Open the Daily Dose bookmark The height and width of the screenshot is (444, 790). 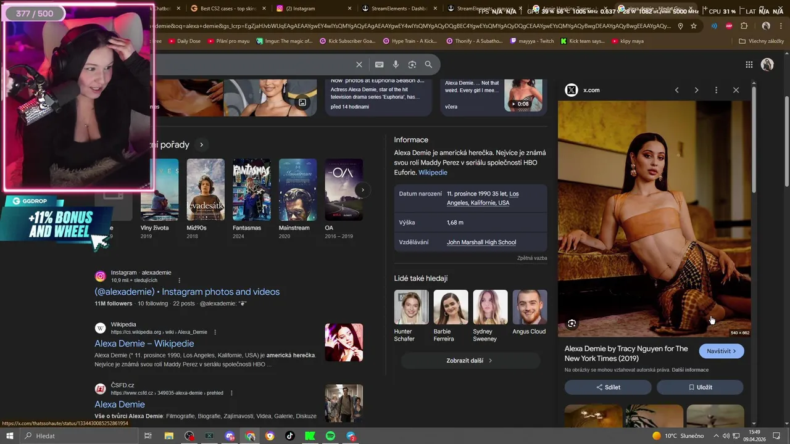pos(184,41)
